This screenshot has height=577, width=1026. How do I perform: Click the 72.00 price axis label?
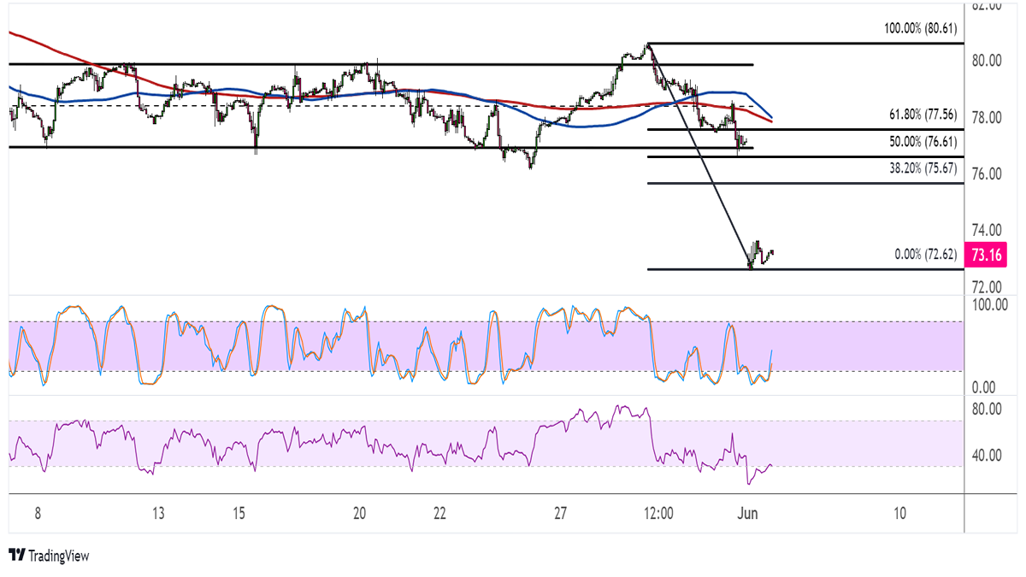pos(986,286)
